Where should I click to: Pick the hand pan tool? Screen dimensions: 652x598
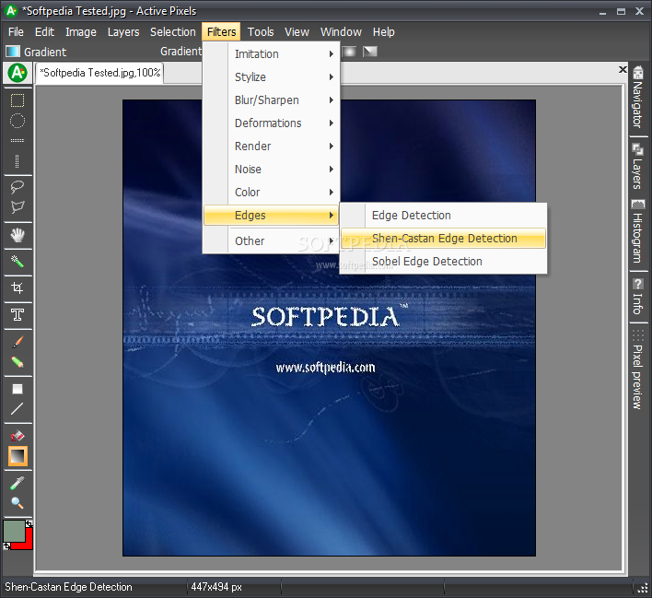[x=17, y=236]
